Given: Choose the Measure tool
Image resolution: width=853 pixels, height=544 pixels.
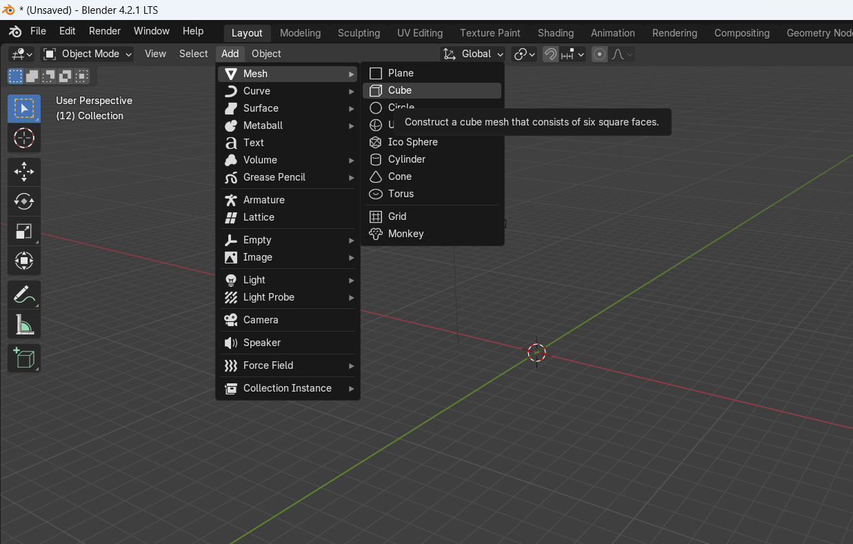Looking at the screenshot, I should click(24, 324).
